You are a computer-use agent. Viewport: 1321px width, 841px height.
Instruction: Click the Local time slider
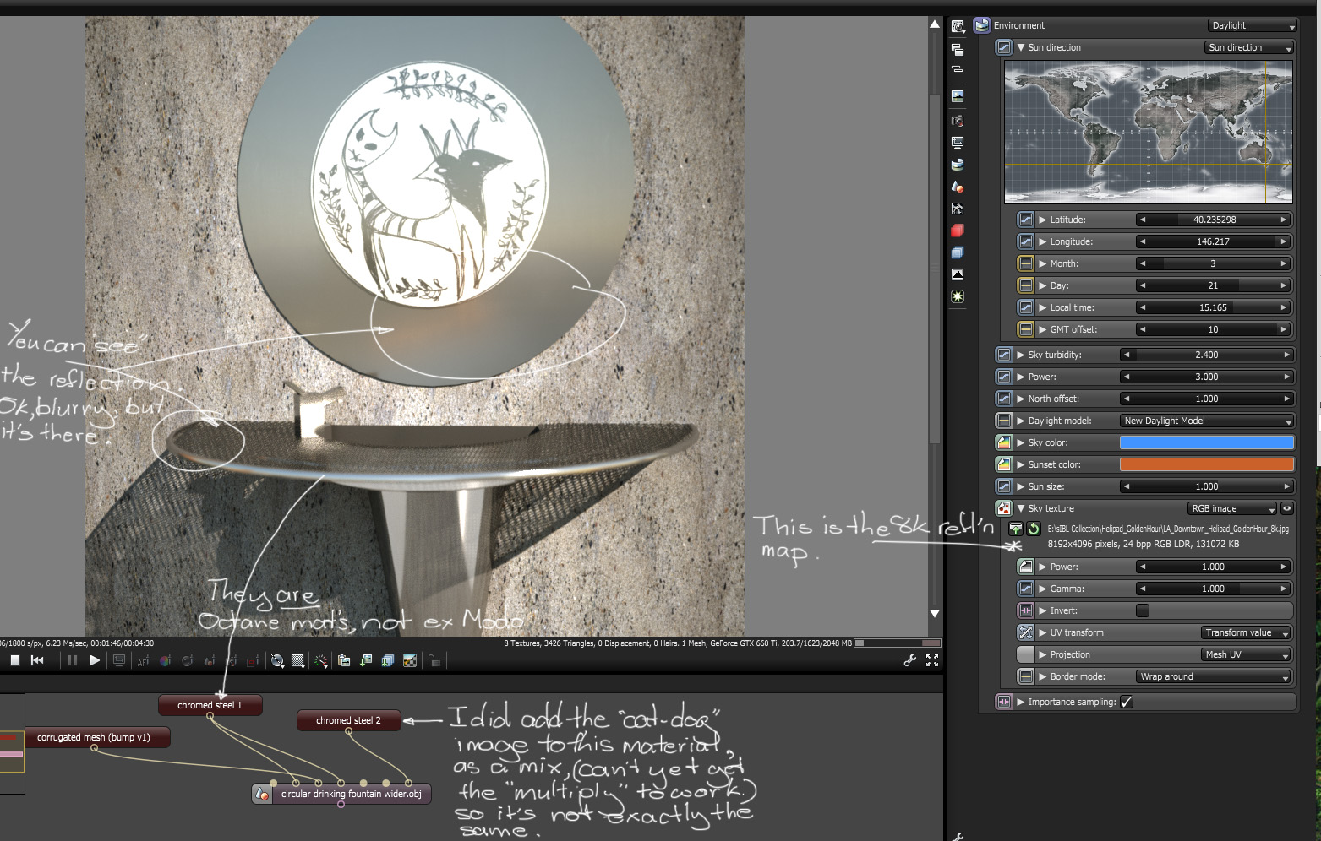[x=1213, y=307]
